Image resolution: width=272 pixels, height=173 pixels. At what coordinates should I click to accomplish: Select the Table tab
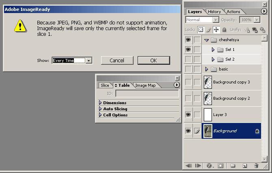pos(124,85)
